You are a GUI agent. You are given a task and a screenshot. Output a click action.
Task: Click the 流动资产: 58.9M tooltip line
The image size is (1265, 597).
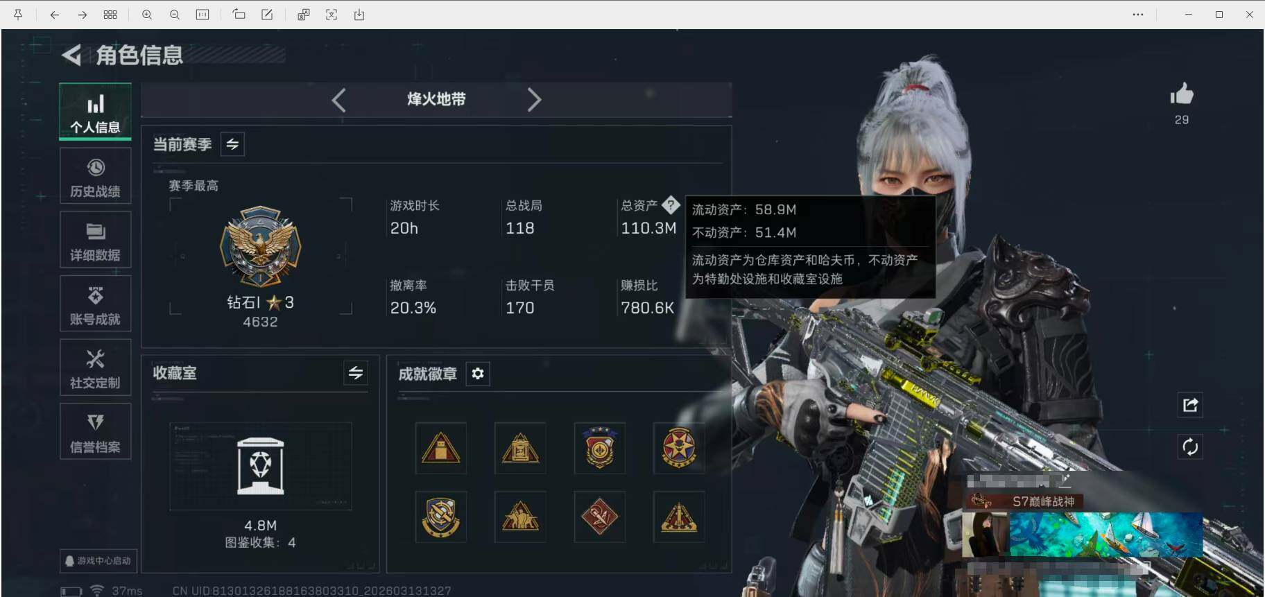[x=744, y=209]
